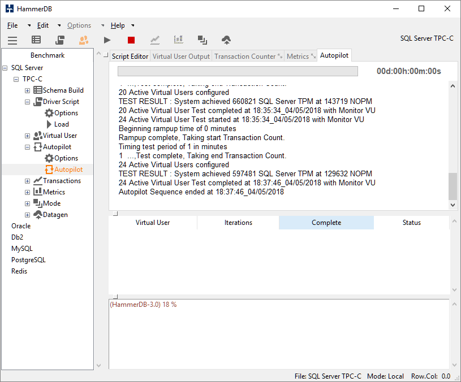Click the orange virtual users toolbar icon

[x=84, y=40]
